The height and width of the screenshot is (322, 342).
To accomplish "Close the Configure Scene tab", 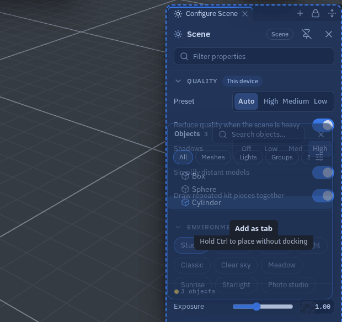I will pyautogui.click(x=245, y=14).
